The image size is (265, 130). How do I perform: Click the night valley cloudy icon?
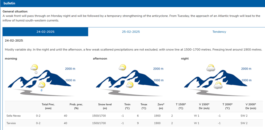point(218,85)
